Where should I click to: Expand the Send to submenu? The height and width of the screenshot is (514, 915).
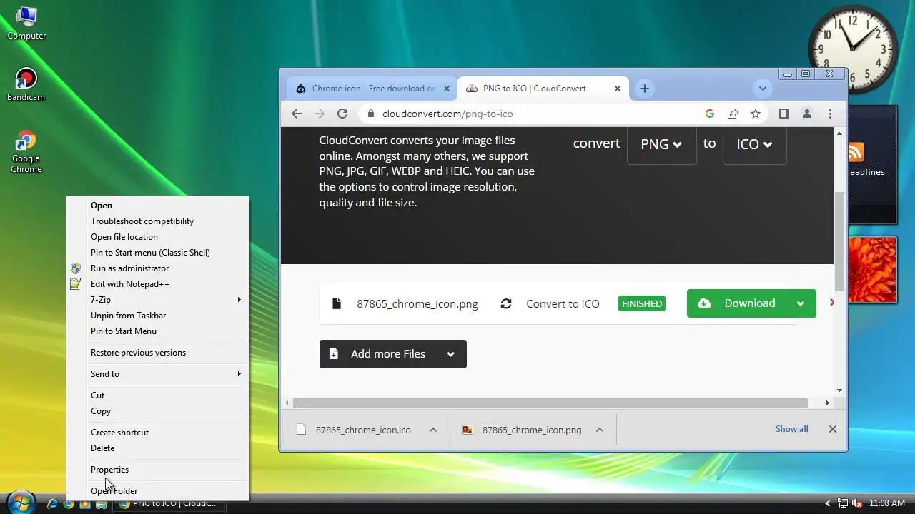click(157, 374)
